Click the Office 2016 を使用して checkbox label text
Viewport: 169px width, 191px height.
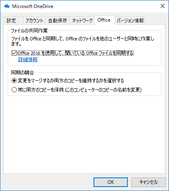[76, 53]
